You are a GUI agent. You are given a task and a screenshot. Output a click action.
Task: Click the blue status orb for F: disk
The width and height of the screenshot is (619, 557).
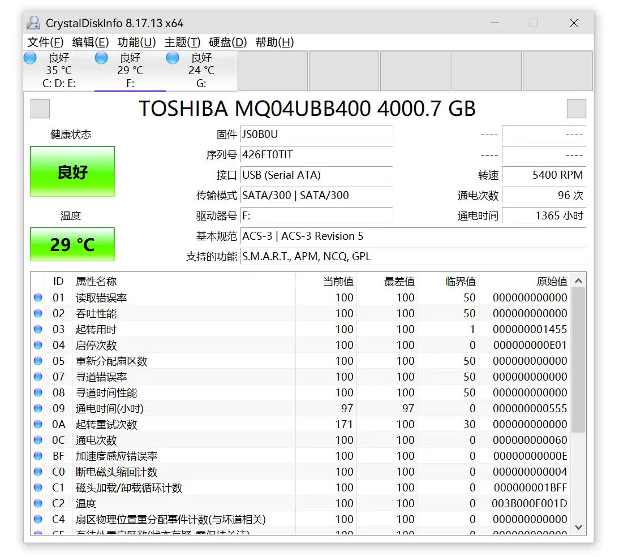(101, 58)
